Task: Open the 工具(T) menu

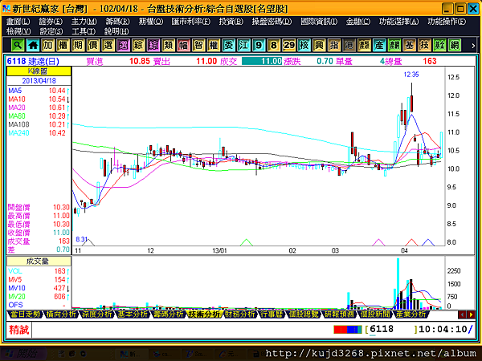Action: [x=84, y=31]
